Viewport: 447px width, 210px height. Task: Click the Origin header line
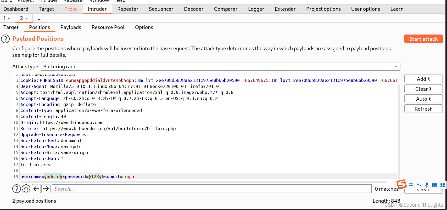click(x=62, y=122)
